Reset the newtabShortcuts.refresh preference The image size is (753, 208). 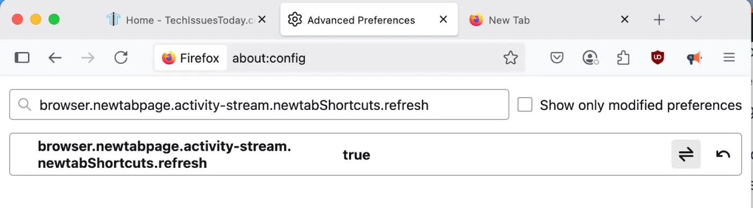tap(723, 154)
